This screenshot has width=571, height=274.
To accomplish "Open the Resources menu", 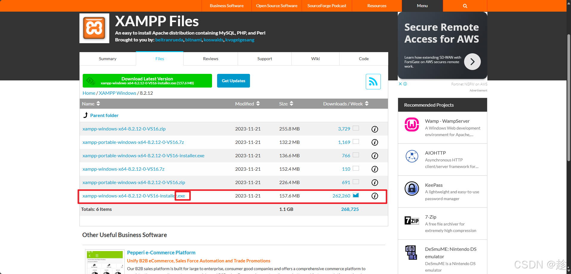I will 377,6.
